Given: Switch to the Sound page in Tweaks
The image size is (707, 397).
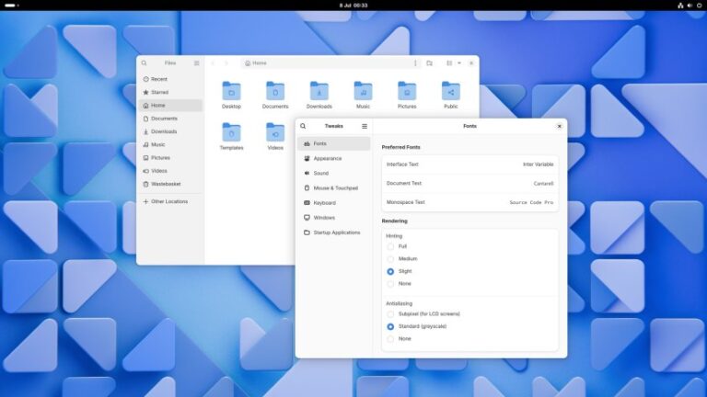Looking at the screenshot, I should pyautogui.click(x=334, y=174).
